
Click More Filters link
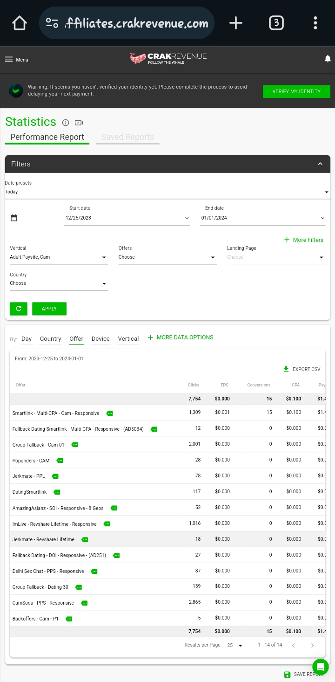(x=304, y=240)
